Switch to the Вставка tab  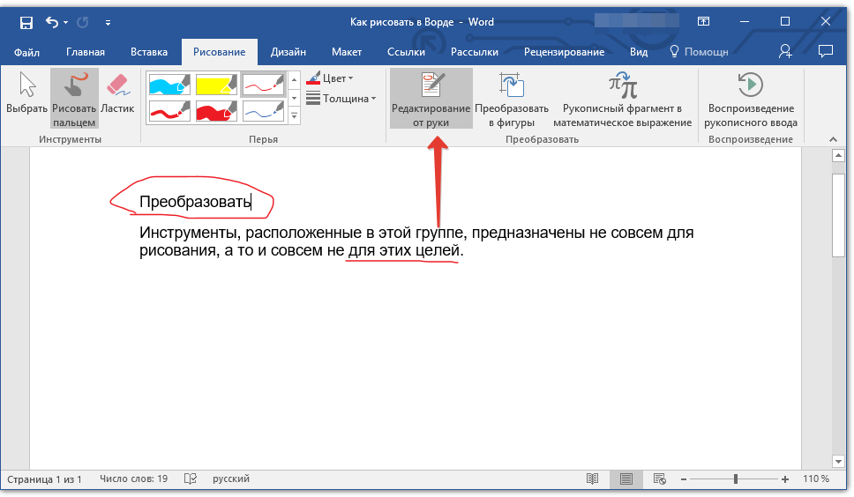click(149, 52)
